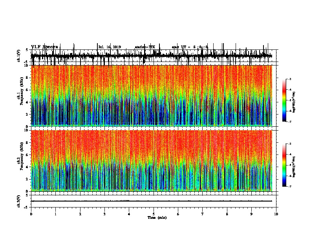Viewport: 311px width, 240px height.
Task: Click the 'station=ITK' header label
Action: [145, 47]
